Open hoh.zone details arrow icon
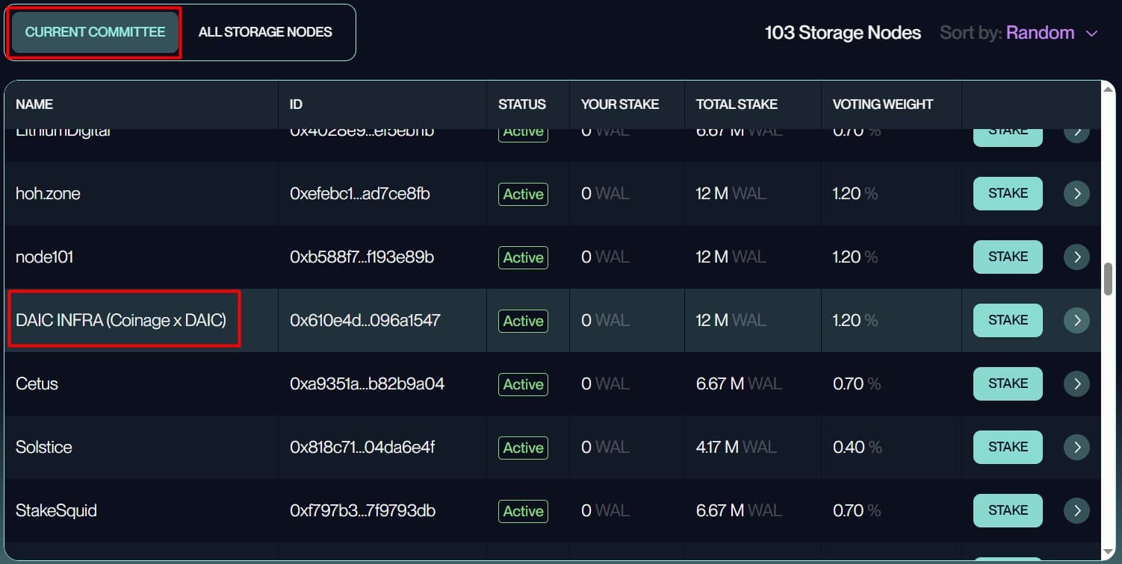 pos(1076,194)
